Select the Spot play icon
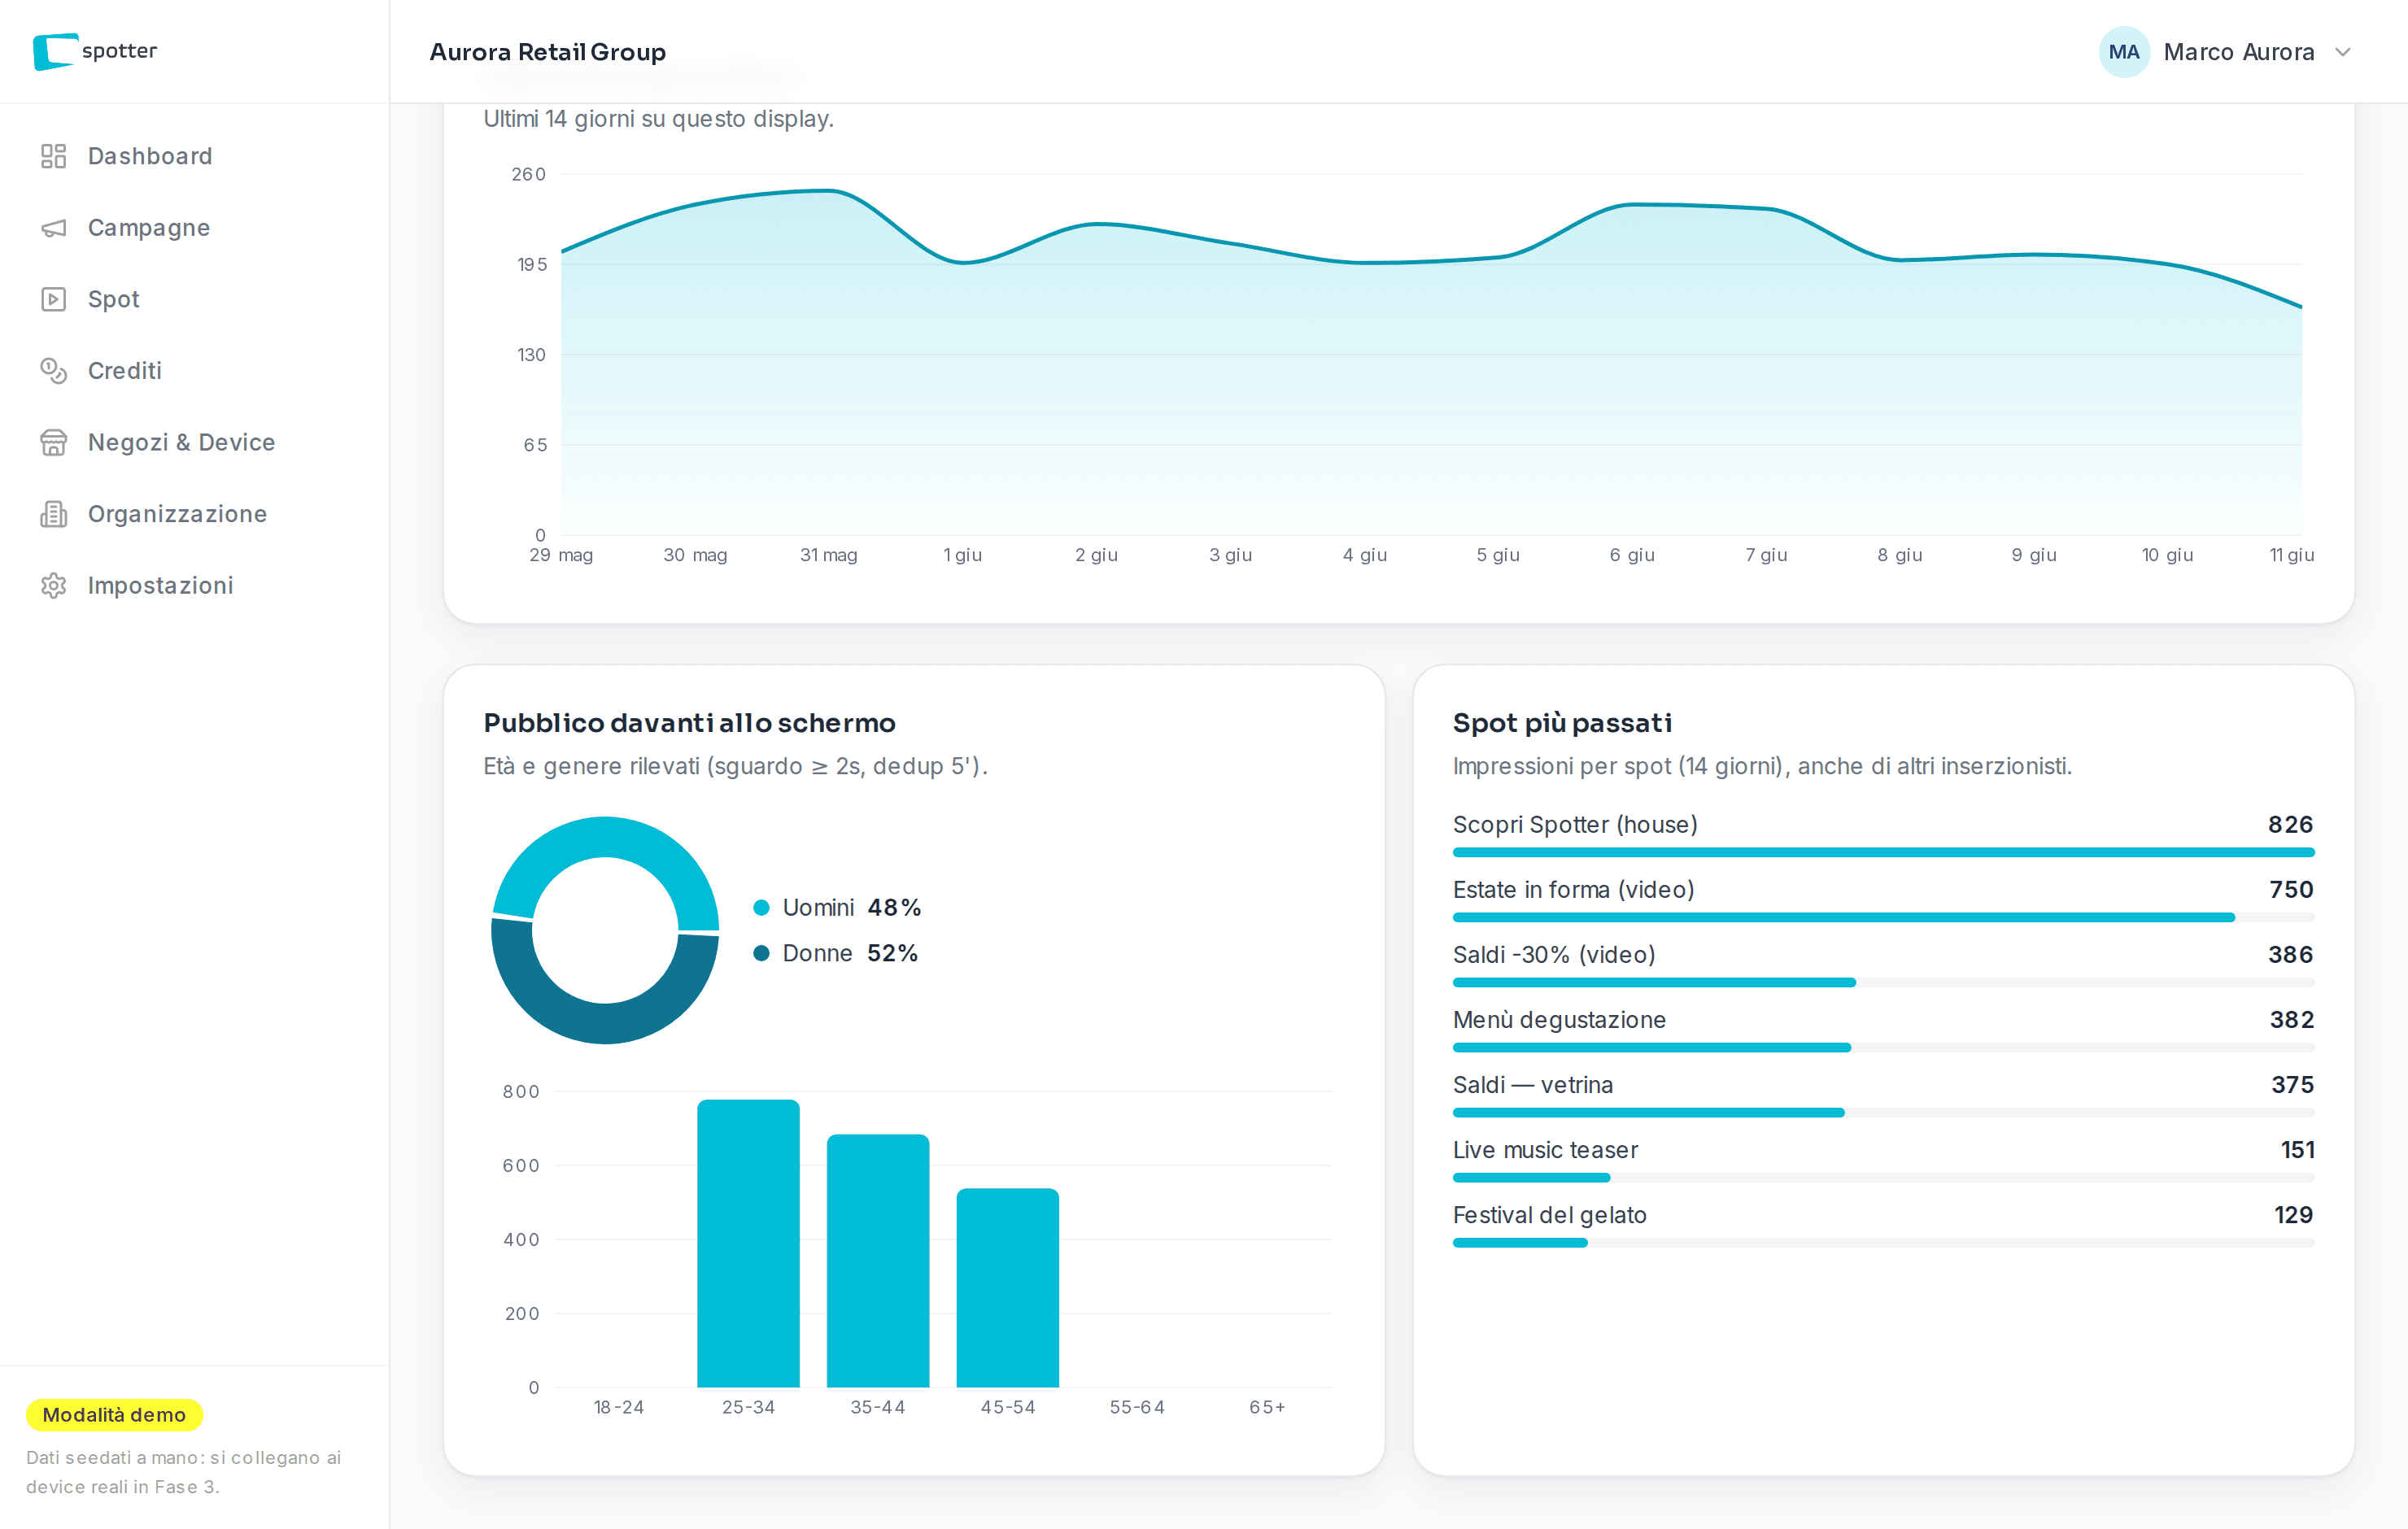The image size is (2408, 1529). point(53,299)
